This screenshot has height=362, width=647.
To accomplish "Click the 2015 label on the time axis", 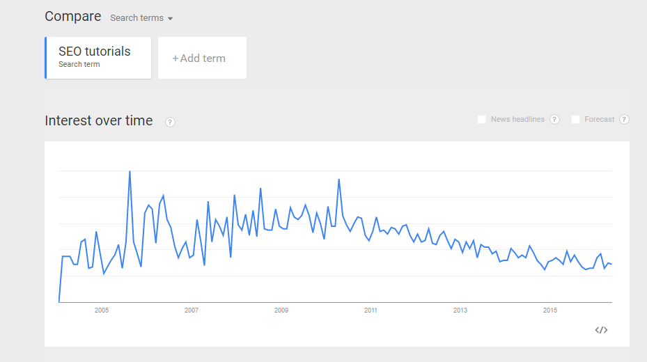I will (550, 310).
